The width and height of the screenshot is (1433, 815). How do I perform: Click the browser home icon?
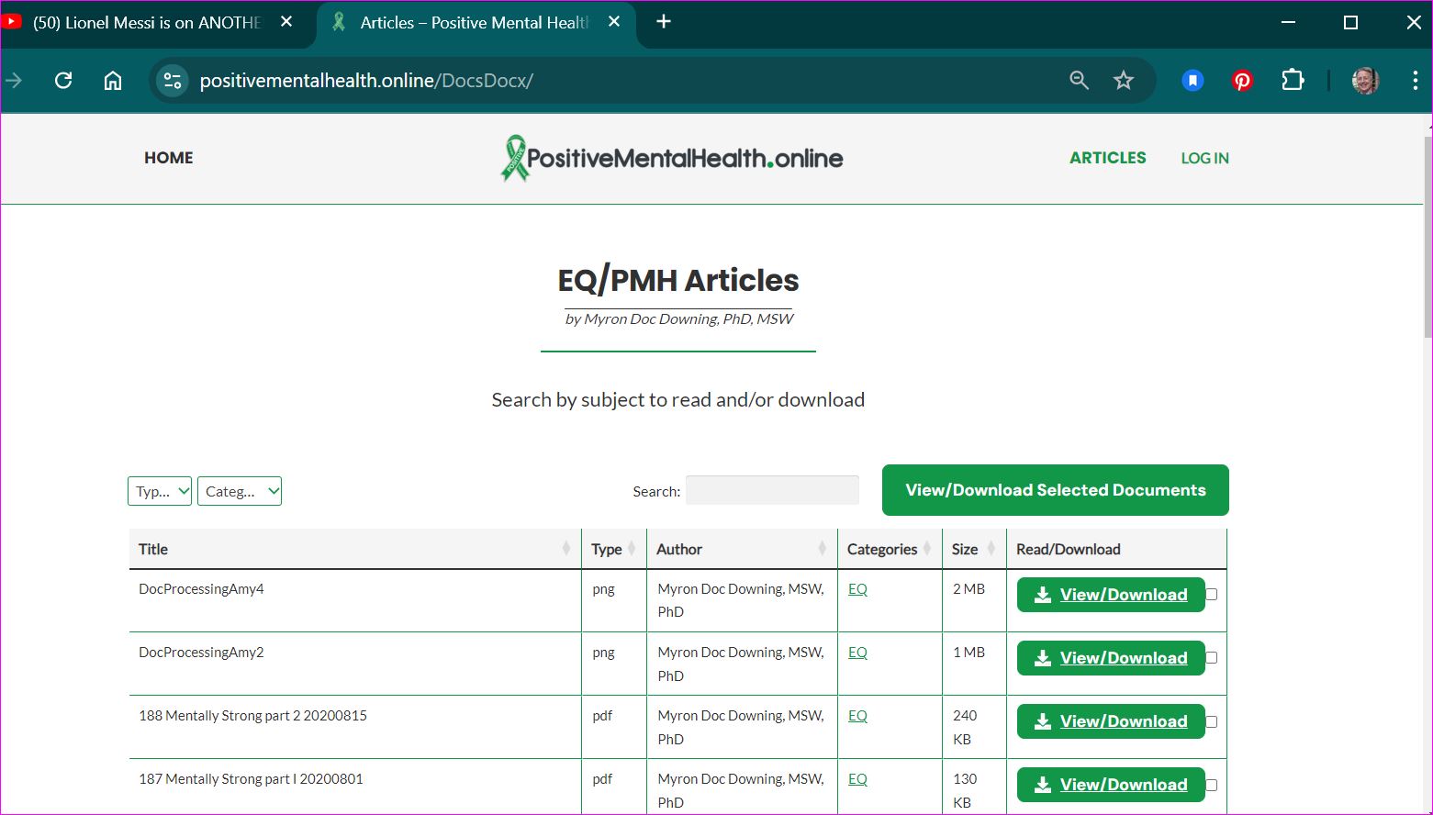click(113, 81)
